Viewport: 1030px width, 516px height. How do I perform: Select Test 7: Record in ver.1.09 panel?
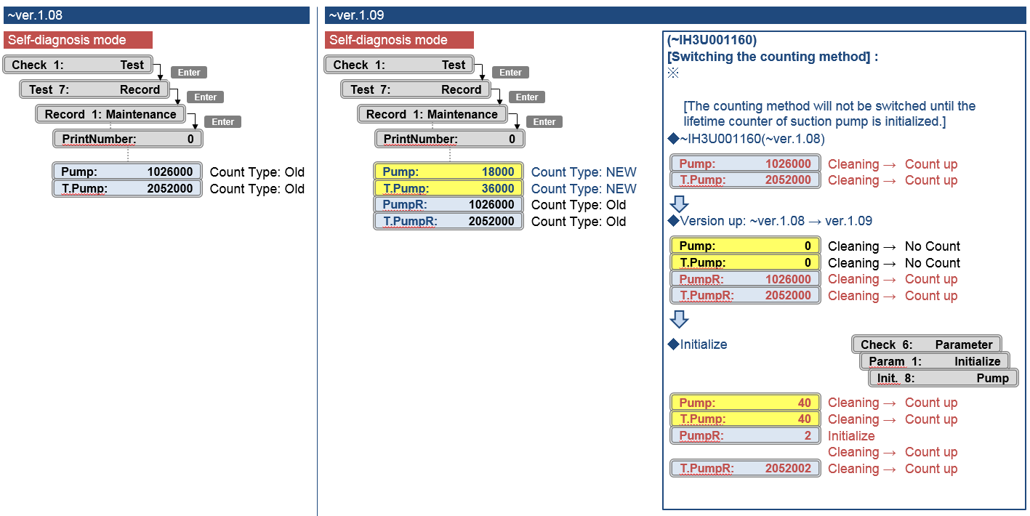415,89
